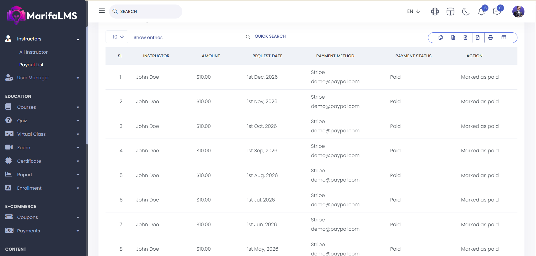Open the EN language dropdown
This screenshot has height=256, width=536.
(x=413, y=12)
